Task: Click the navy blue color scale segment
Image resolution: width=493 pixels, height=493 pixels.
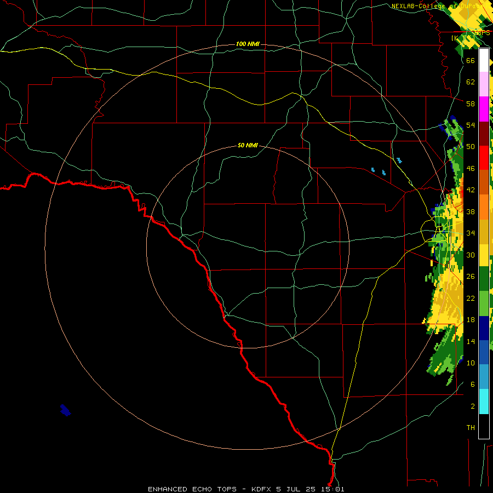Action: [x=484, y=328]
